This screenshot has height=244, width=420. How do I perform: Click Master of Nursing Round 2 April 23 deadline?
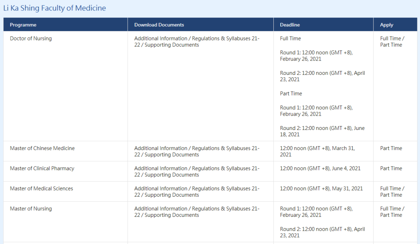322,232
